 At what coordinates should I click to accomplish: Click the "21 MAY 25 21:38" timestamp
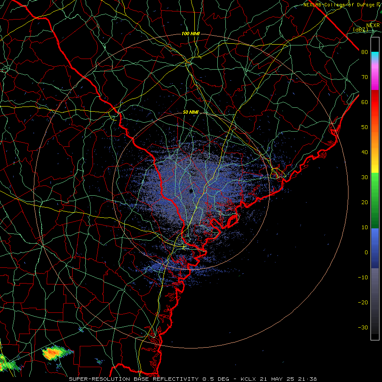[x=288, y=379]
